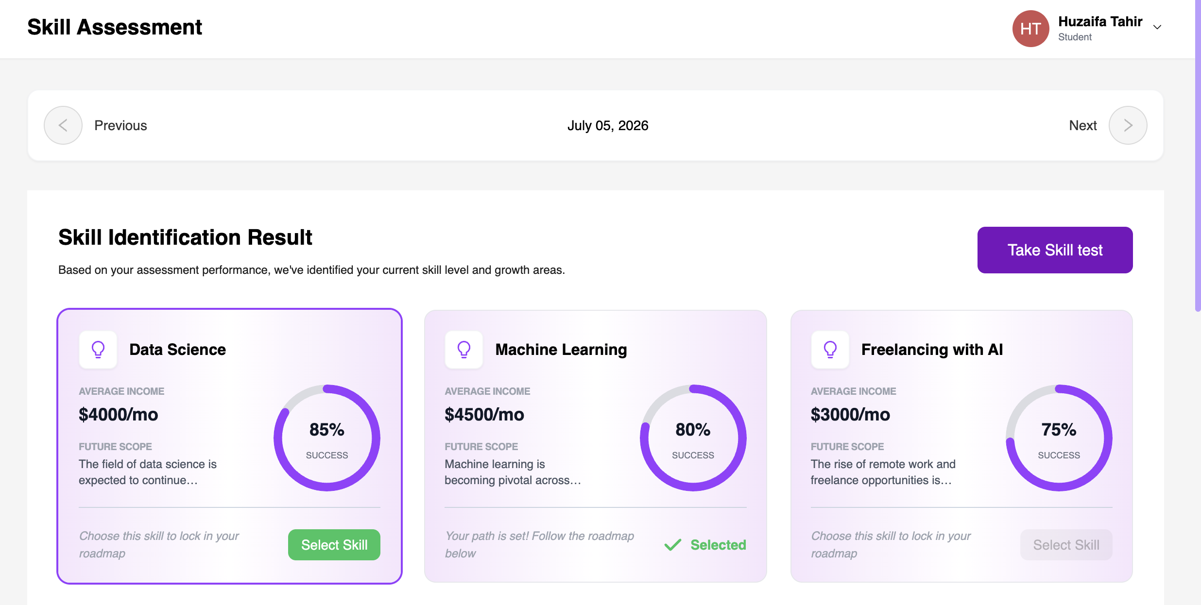Click the Selected status on Machine Learning
The image size is (1201, 605).
[x=705, y=545]
